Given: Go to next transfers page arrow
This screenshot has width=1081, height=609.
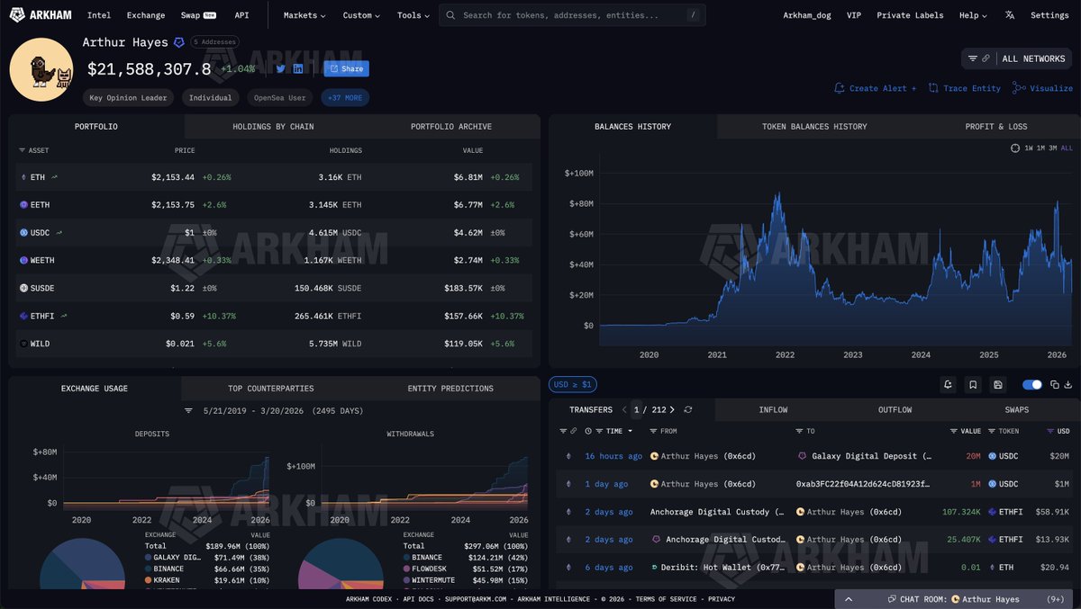Looking at the screenshot, I should click(x=672, y=409).
